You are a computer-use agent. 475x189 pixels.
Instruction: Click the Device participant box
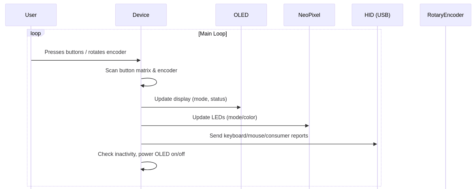(141, 15)
